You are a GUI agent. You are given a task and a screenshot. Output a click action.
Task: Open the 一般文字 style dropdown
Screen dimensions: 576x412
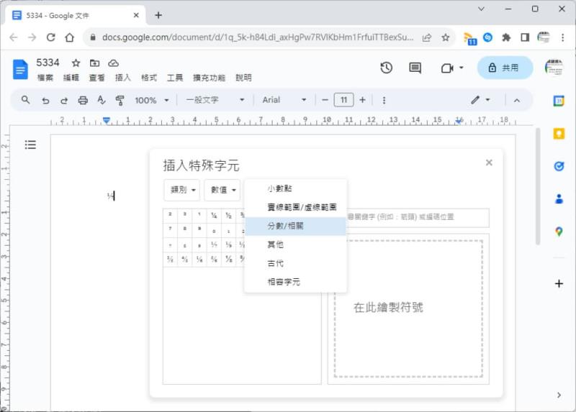coord(215,100)
